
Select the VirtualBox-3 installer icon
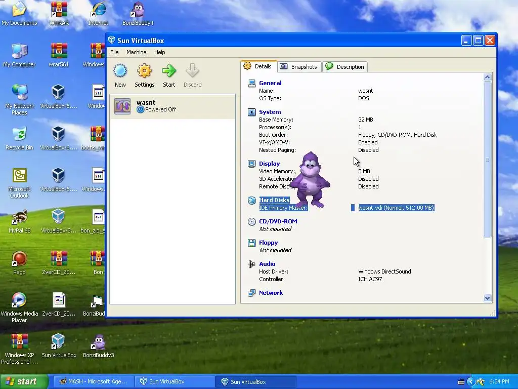pos(59,221)
